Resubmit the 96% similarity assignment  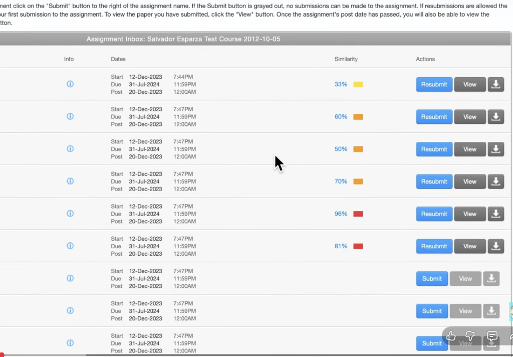click(434, 214)
